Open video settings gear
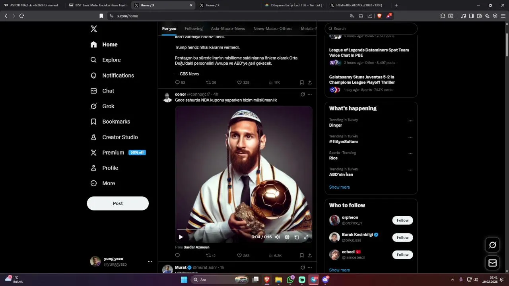The height and width of the screenshot is (286, 509). pyautogui.click(x=287, y=237)
